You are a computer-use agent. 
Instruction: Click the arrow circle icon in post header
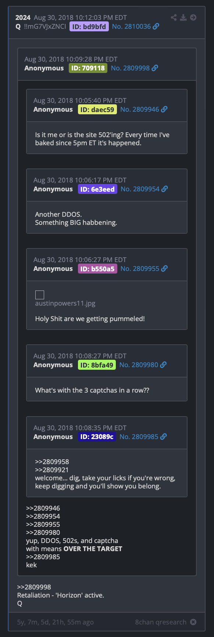coord(193,17)
